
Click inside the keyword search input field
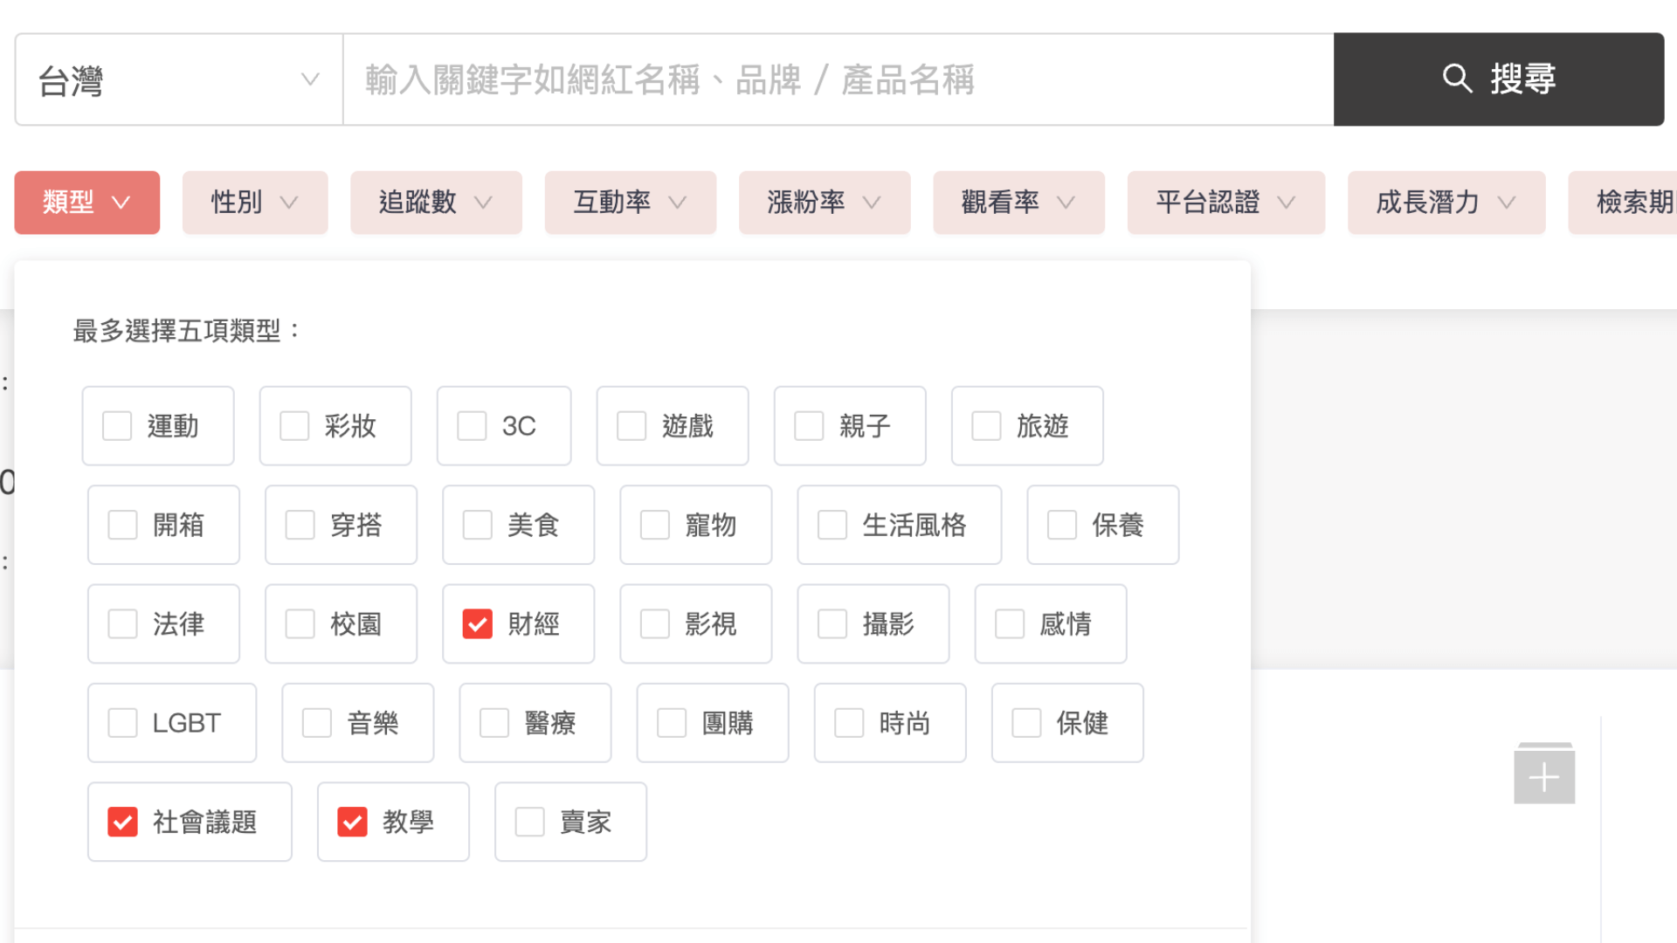[x=839, y=79]
